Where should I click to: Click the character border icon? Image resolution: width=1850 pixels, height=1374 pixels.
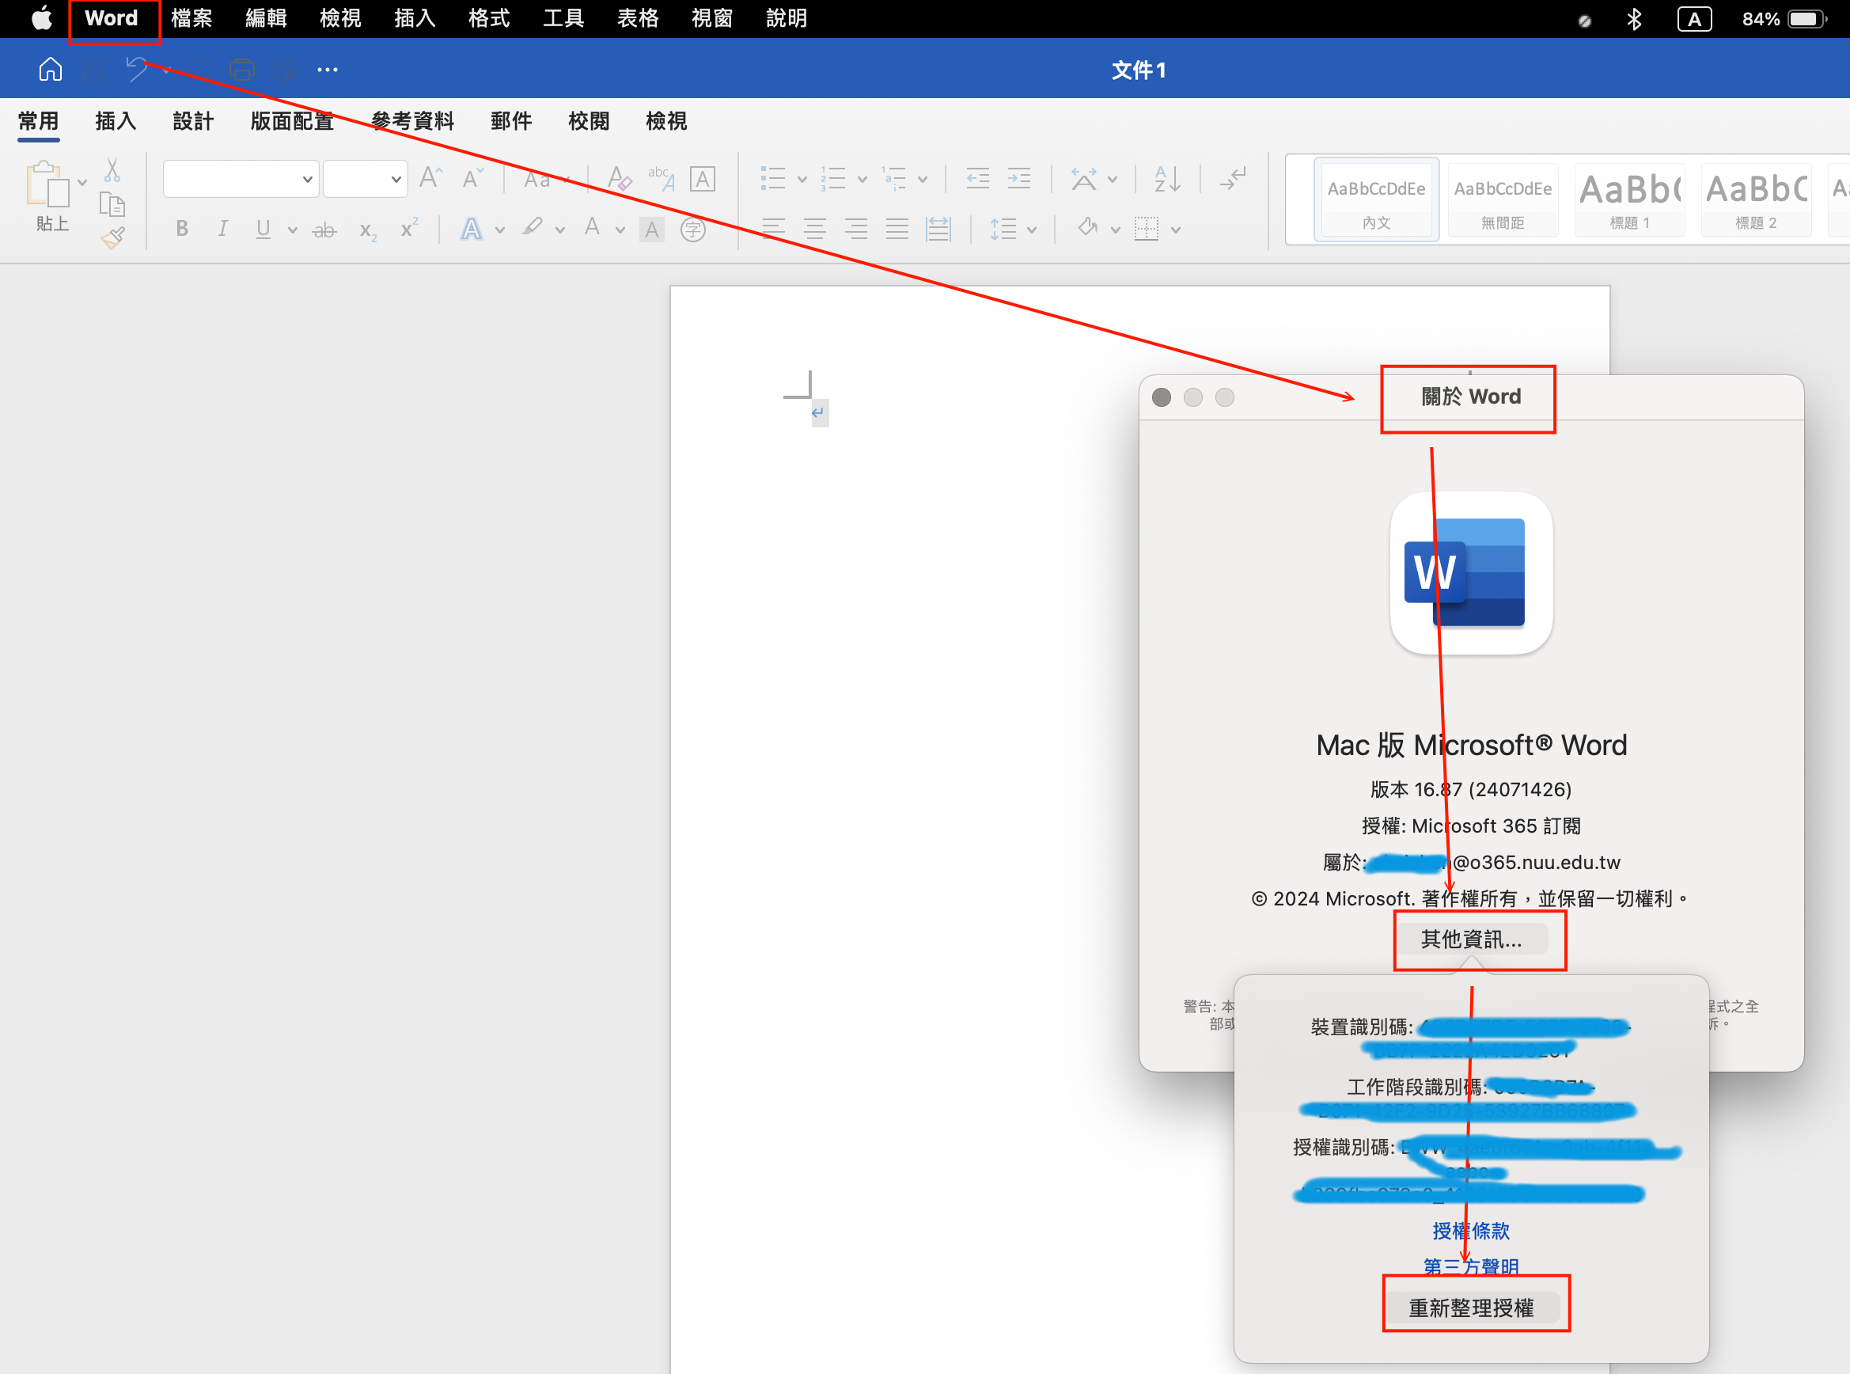tap(703, 179)
